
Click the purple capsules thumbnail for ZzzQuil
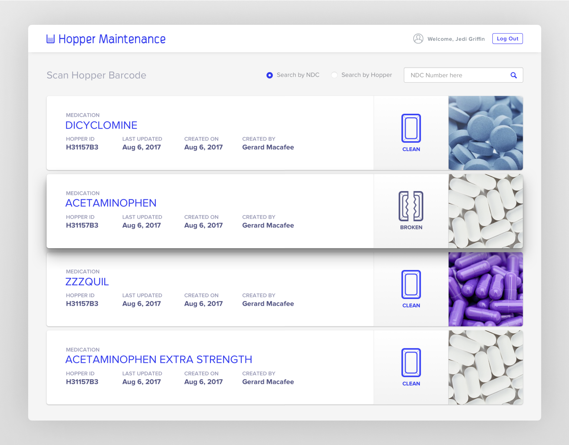pyautogui.click(x=486, y=289)
